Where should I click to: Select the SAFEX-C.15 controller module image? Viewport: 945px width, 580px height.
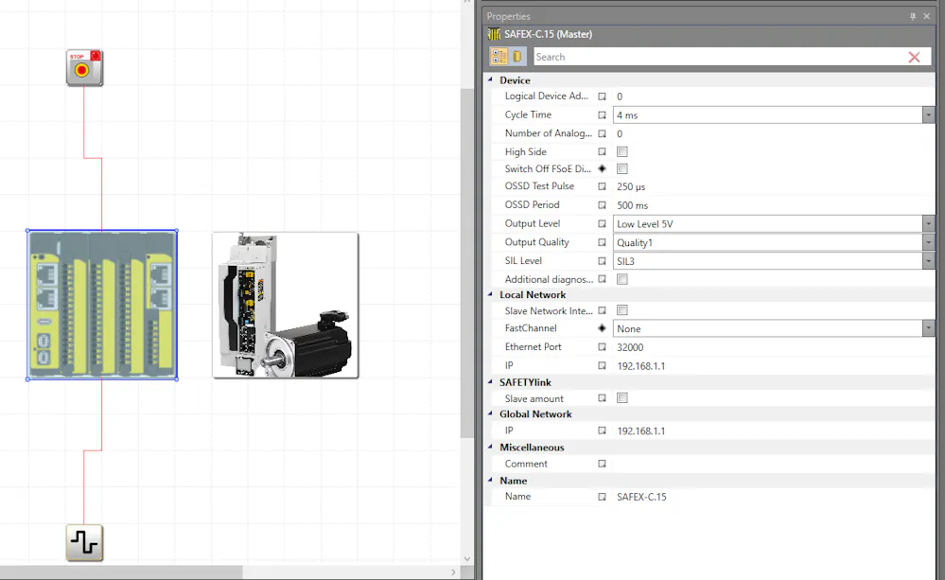tap(102, 305)
